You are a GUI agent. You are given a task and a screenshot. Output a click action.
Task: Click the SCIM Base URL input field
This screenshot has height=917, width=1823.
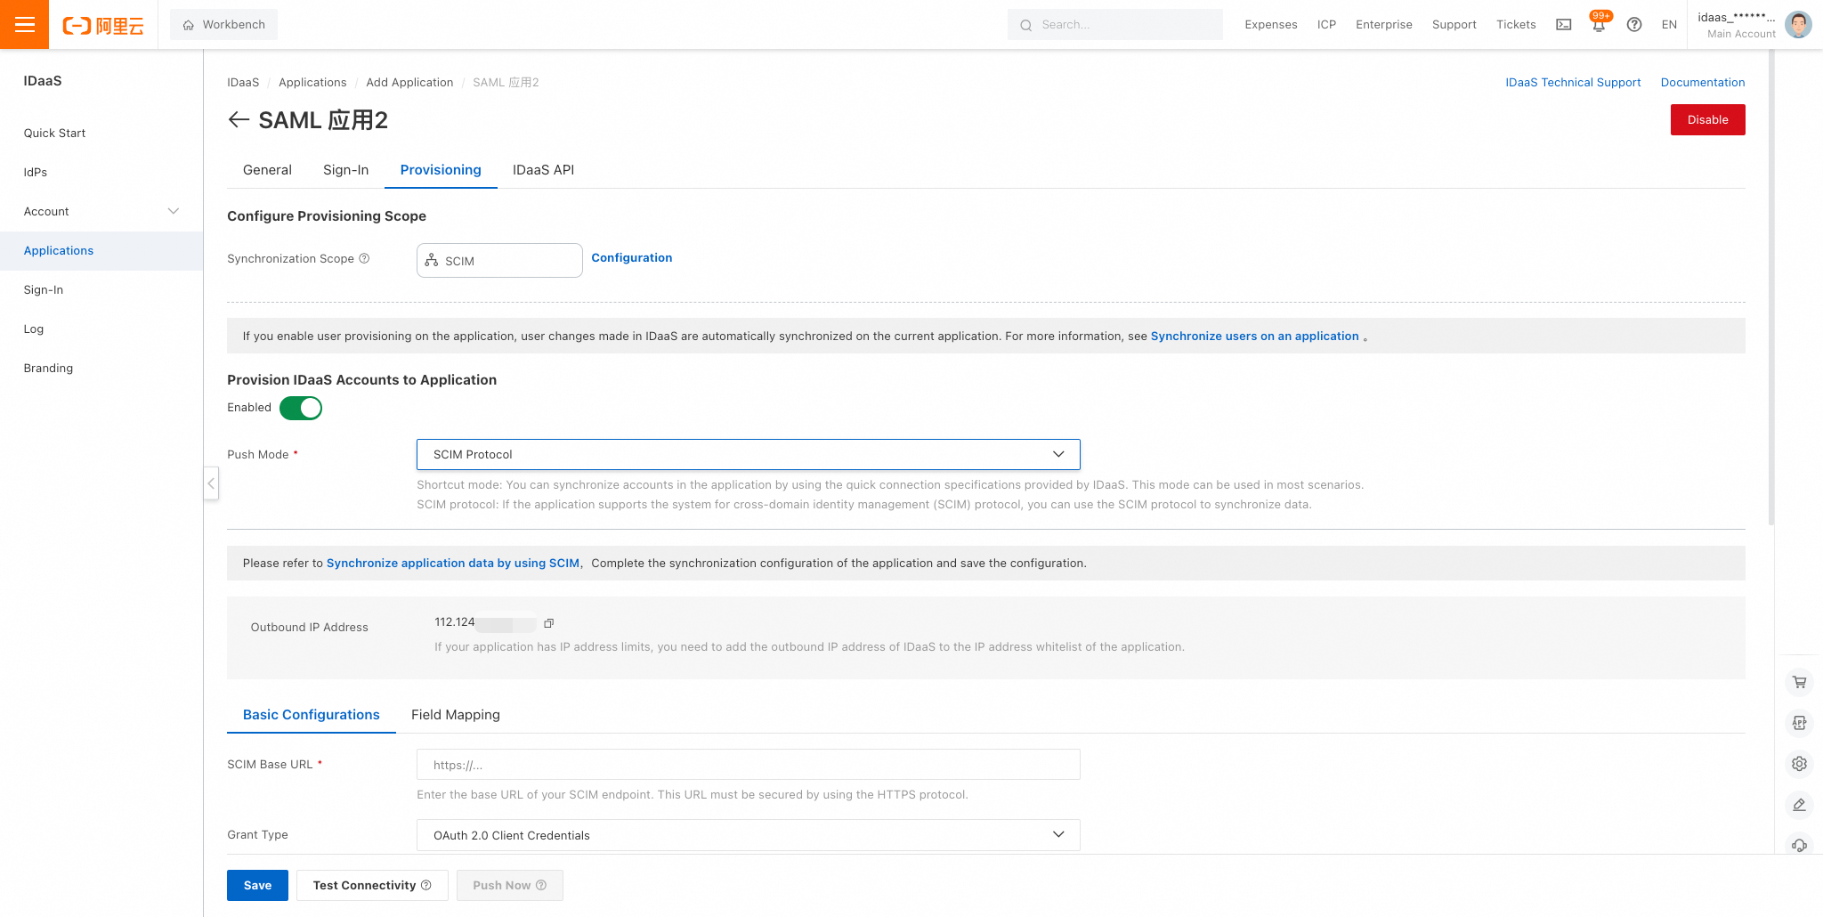(x=748, y=765)
